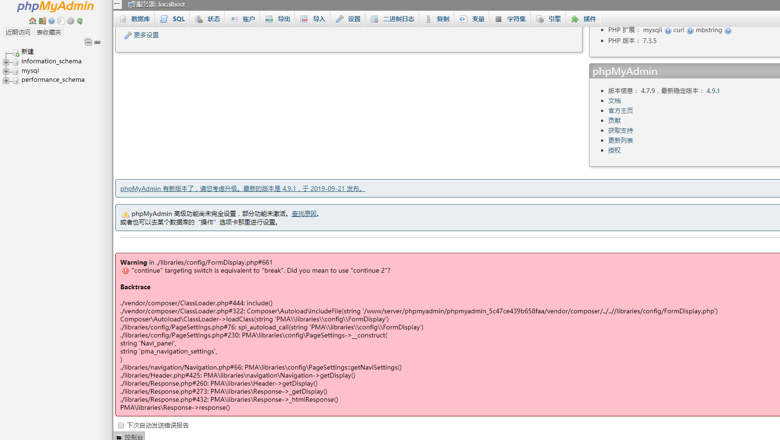780x440 pixels.
Task: Click the new database cylinder icon
Action: point(16,52)
